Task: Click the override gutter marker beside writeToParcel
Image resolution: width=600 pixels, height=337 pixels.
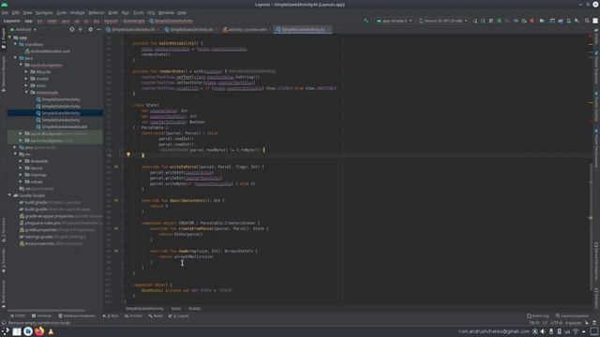Action: point(115,167)
